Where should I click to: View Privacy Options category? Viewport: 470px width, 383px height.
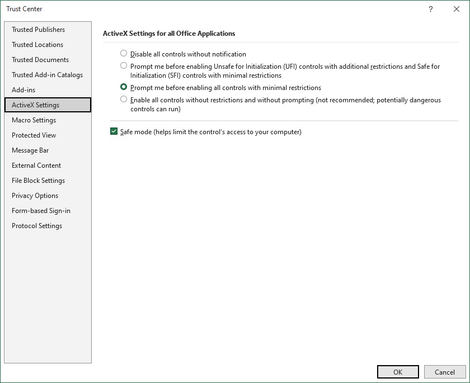point(35,196)
